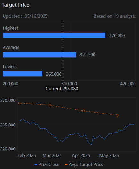Image resolution: width=139 pixels, height=169 pixels.
Task: Click the 295.000 y-axis label
Action: (x=8, y=125)
